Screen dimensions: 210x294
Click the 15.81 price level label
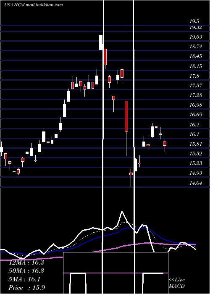click(196, 144)
